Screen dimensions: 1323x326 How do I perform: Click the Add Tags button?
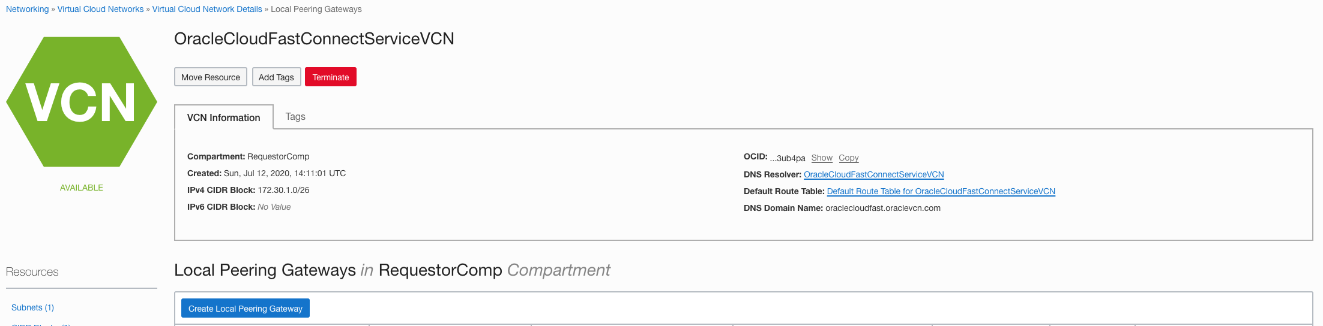(x=276, y=77)
